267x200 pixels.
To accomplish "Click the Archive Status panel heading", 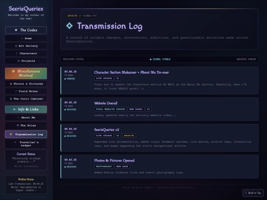I will 26,179.
